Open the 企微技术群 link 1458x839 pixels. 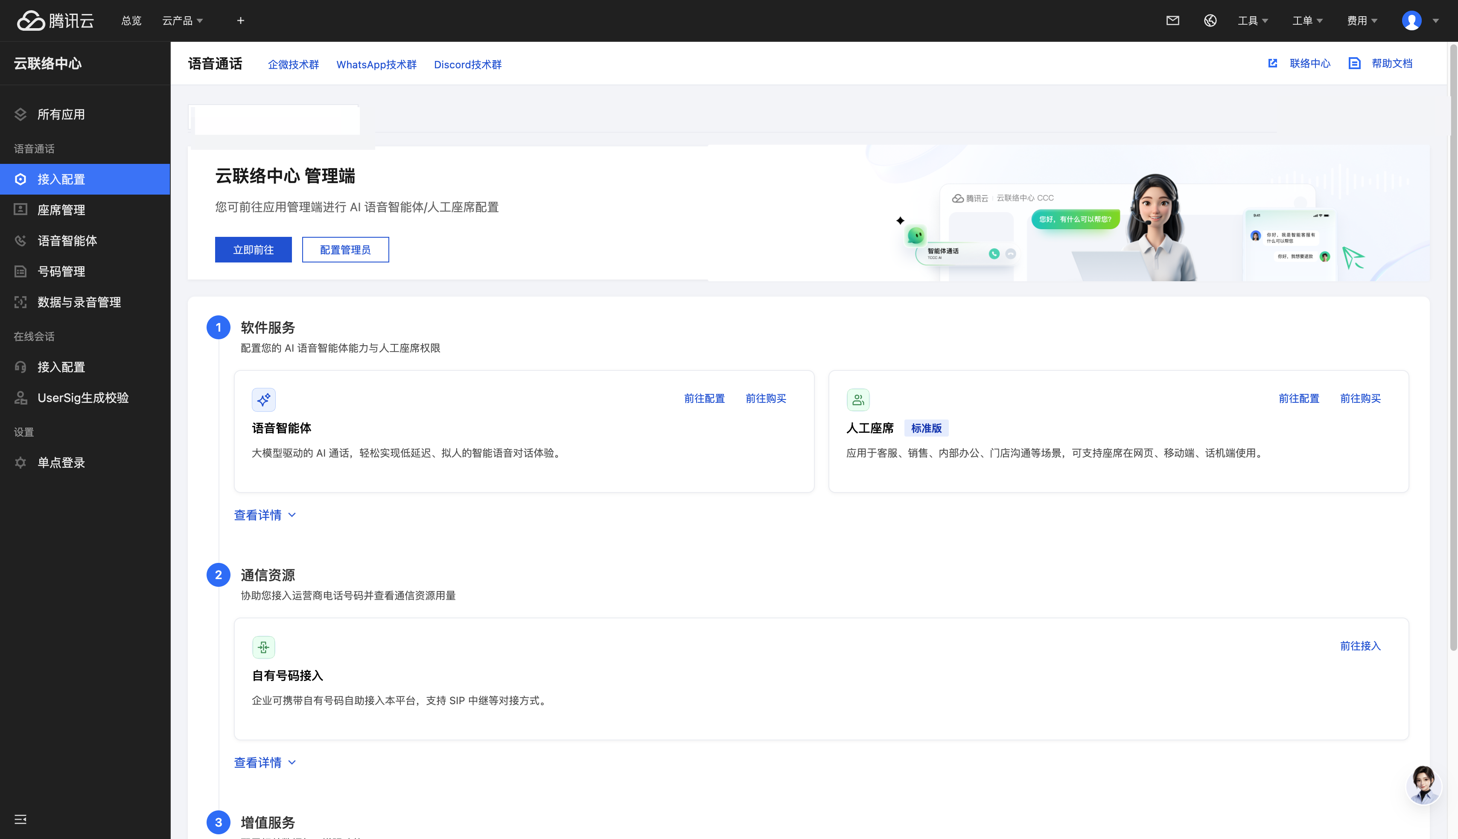click(293, 64)
